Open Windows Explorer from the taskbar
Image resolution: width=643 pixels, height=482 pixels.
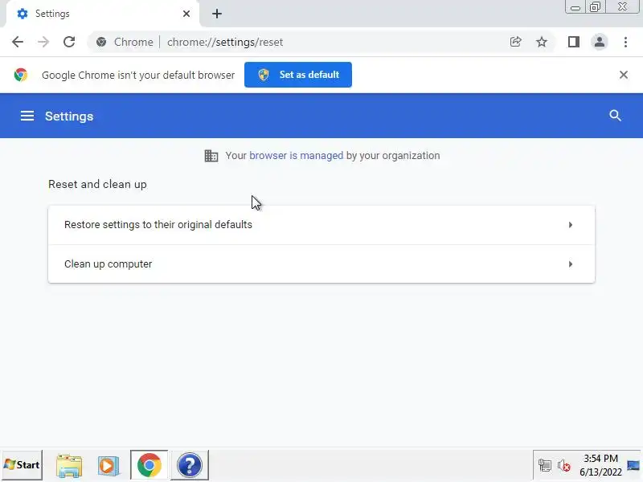[69, 465]
